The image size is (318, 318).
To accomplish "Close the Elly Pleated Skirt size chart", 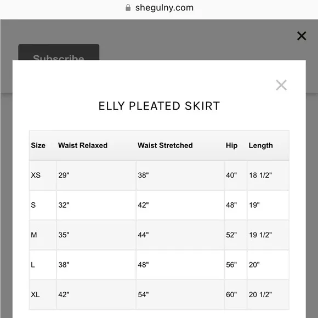I will [281, 85].
